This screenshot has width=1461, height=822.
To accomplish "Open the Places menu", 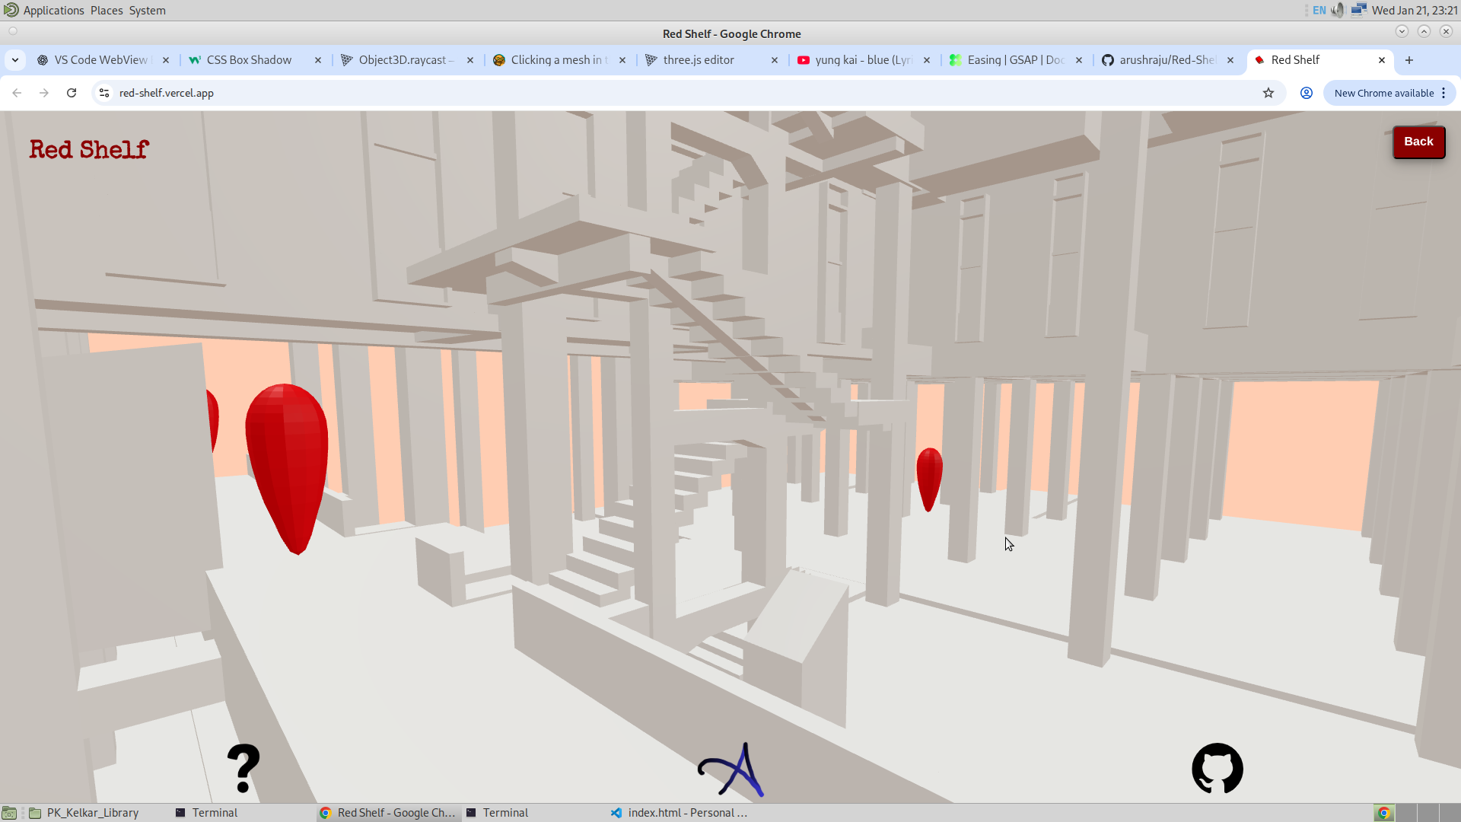I will pyautogui.click(x=107, y=11).
